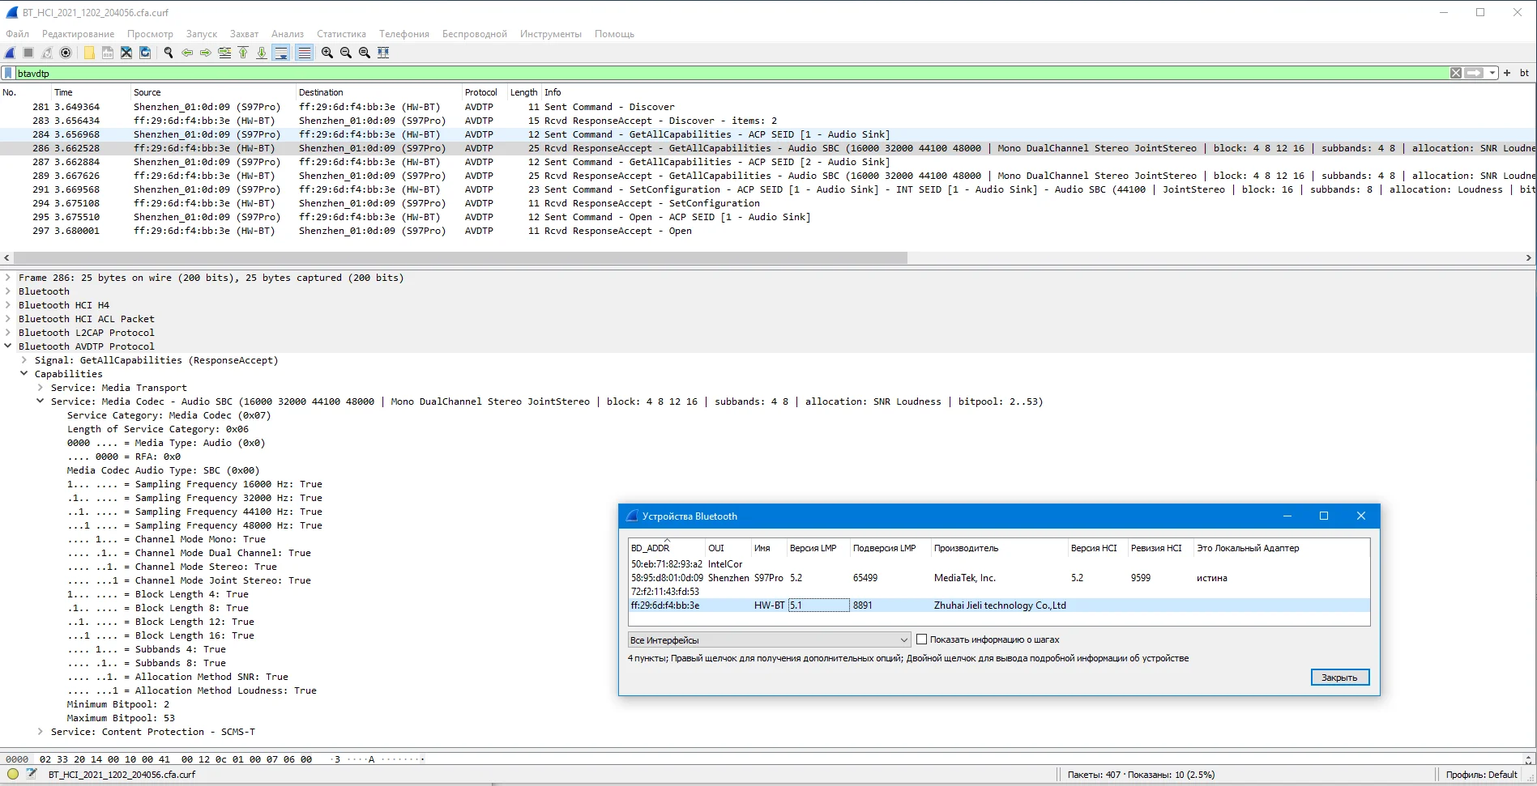This screenshot has height=786, width=1537.
Task: Open expert information yellow circle icon
Action: tap(12, 775)
